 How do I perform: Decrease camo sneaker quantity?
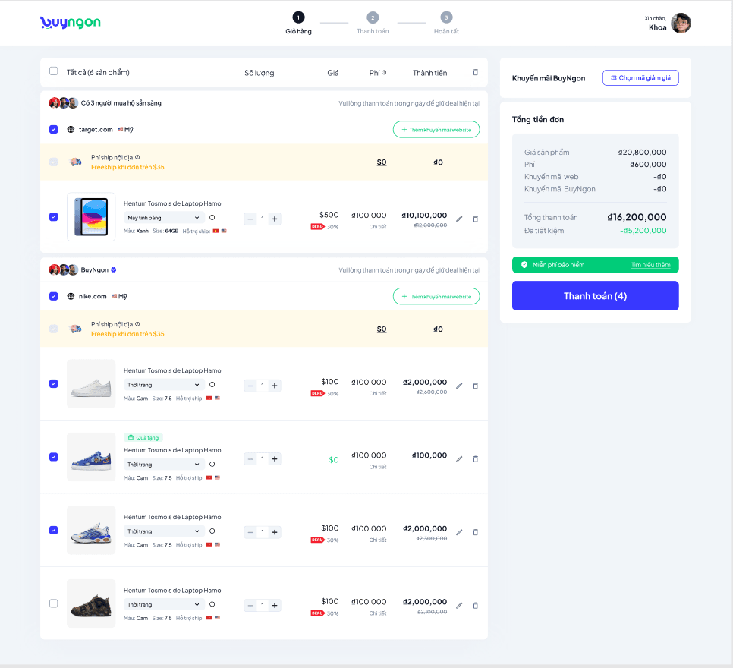[x=250, y=605]
